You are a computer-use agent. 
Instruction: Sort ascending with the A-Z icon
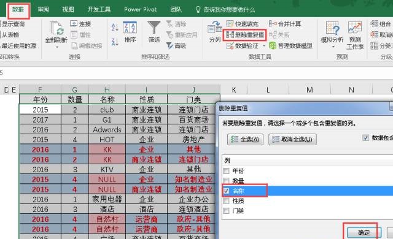[115, 27]
